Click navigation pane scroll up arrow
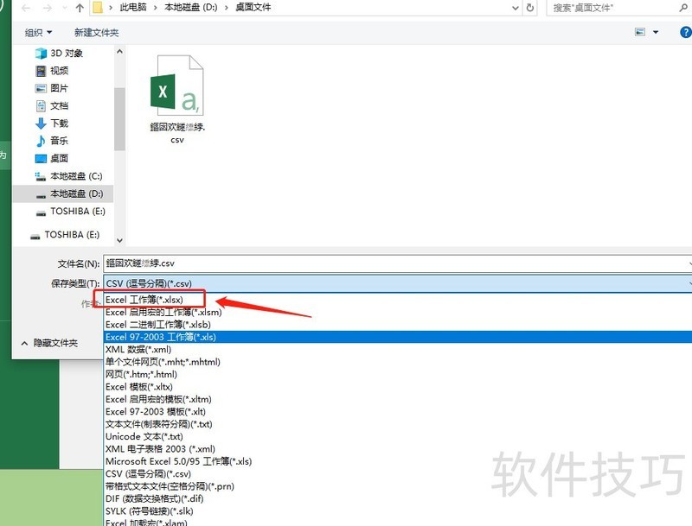Screen dimensions: 692x526 pos(119,52)
